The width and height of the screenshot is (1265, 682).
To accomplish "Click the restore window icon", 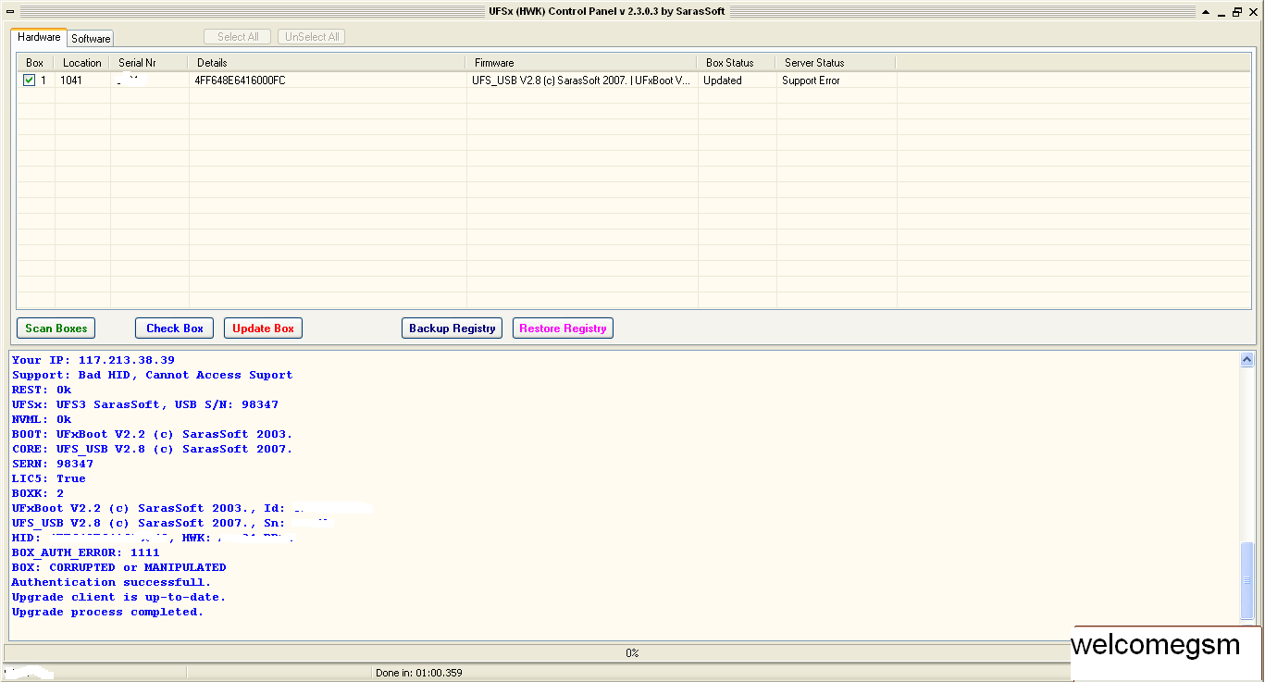I will [x=1237, y=12].
